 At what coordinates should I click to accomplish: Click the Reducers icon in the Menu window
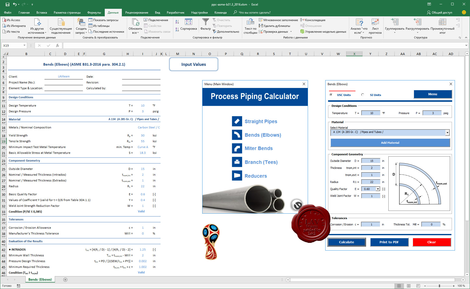point(237,175)
